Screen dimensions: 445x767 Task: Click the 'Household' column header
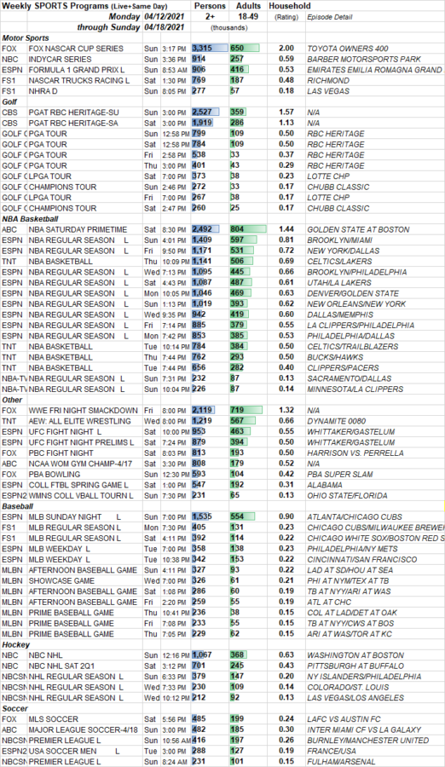289,6
